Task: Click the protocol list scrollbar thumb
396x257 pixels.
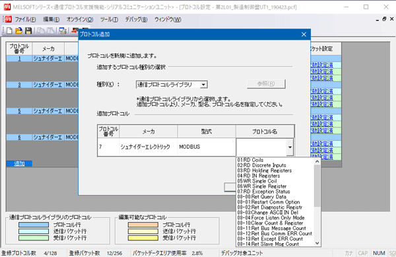Action: 317,186
